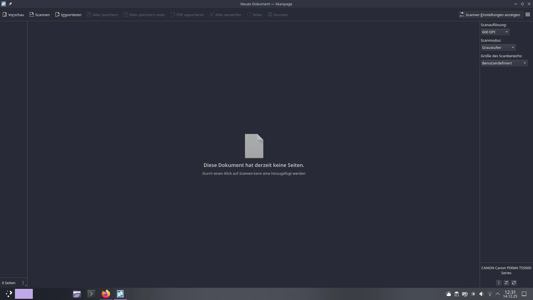533x300 pixels.
Task: Expand the Scanmodus Graustufen dropdown
Action: pos(498,47)
